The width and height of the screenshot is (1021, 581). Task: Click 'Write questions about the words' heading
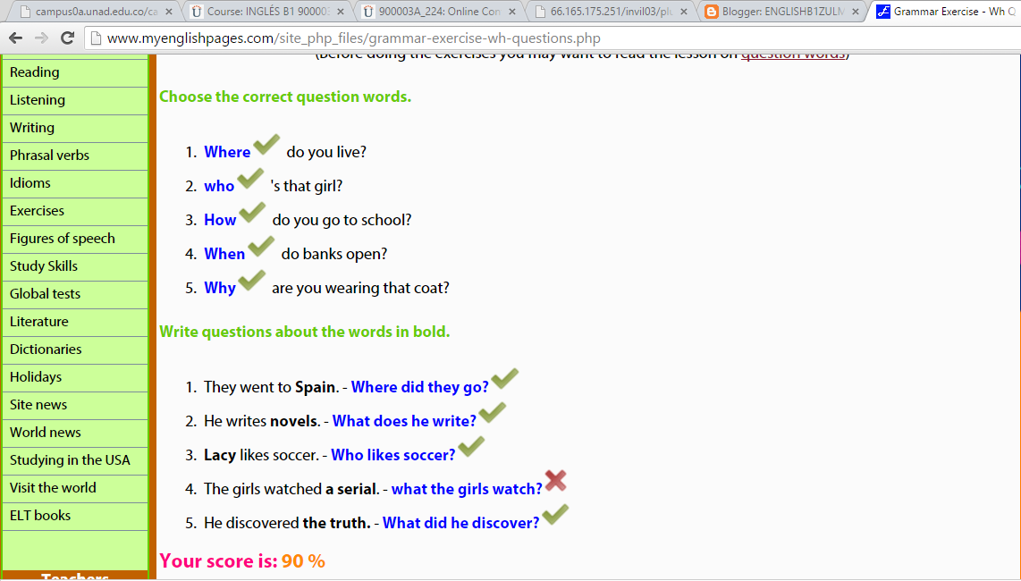[x=305, y=333]
